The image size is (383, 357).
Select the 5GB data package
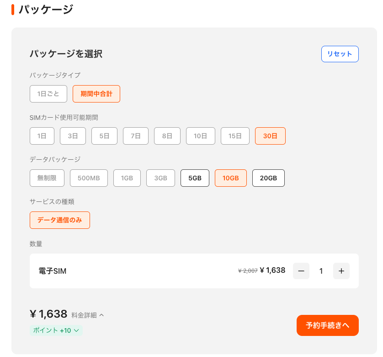click(x=195, y=178)
